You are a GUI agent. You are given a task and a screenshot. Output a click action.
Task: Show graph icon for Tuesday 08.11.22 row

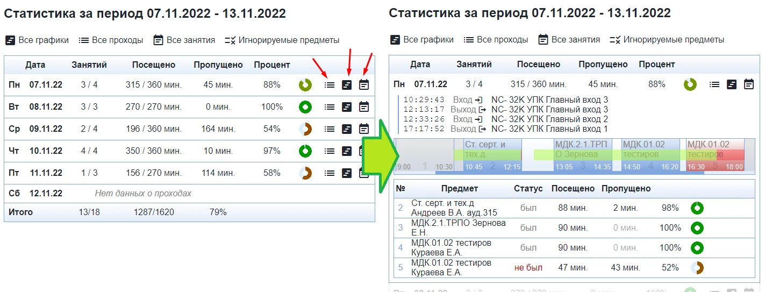click(347, 107)
